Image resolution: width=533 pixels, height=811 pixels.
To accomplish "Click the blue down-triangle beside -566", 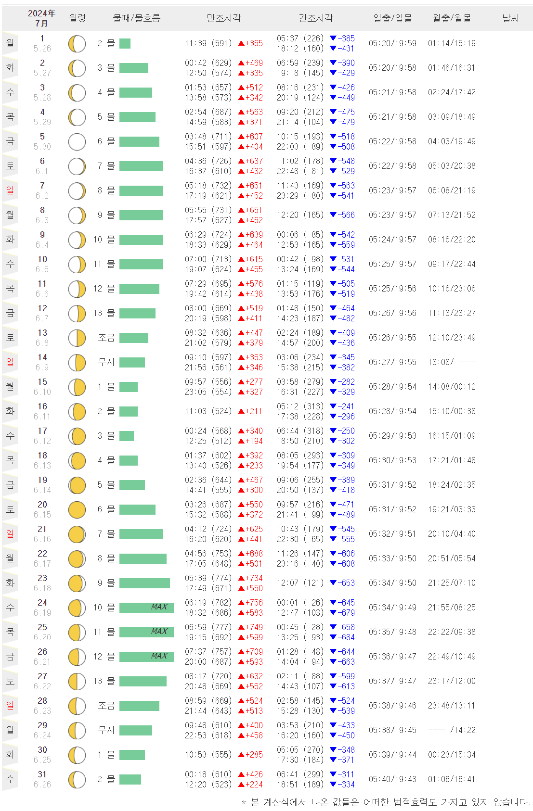I will [333, 215].
